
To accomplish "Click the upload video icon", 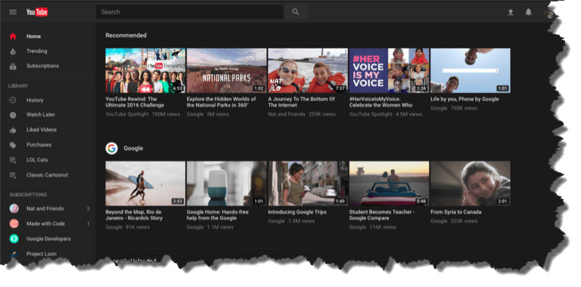I will pos(511,12).
